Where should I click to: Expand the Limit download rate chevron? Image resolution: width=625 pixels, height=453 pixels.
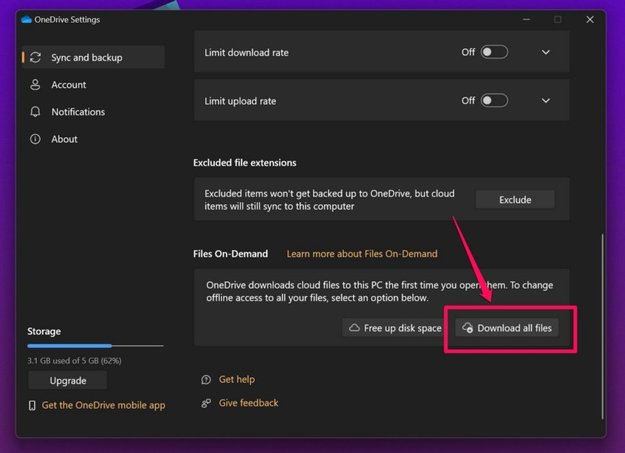pos(546,52)
